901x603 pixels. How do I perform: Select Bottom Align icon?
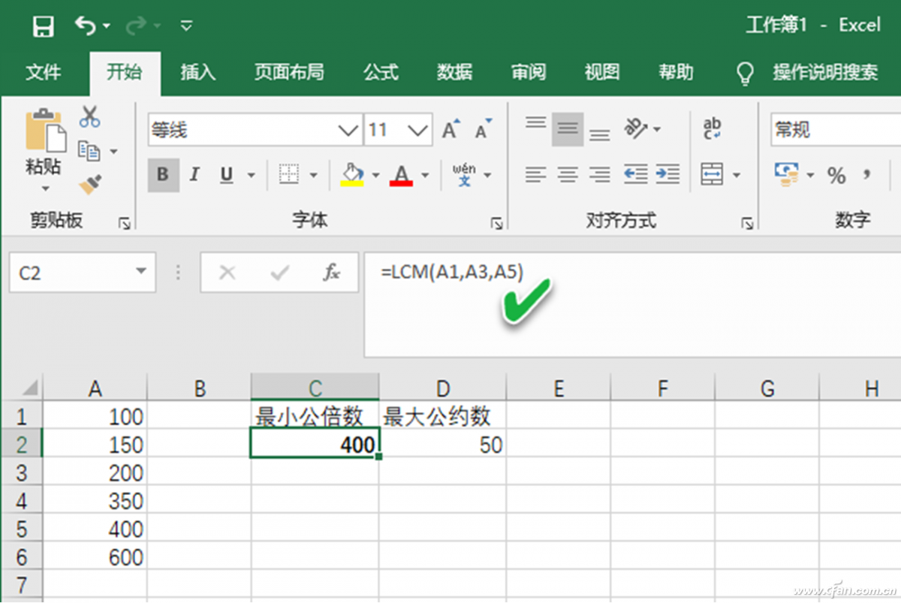[x=599, y=134]
